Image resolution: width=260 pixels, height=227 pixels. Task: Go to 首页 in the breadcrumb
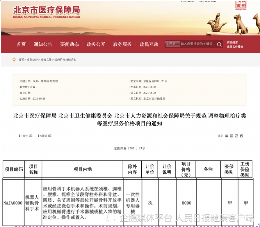tap(21, 60)
